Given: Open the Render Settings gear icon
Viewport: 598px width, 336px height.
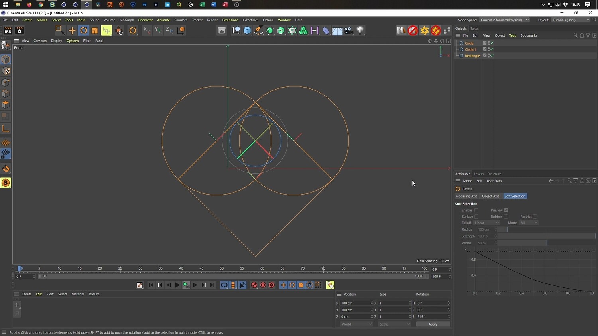Looking at the screenshot, I should tap(19, 31).
